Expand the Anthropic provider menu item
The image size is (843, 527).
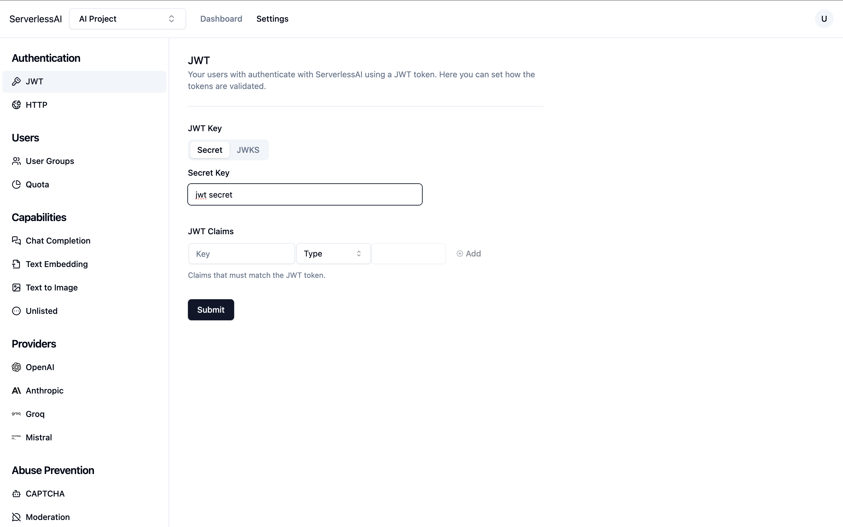tap(44, 390)
